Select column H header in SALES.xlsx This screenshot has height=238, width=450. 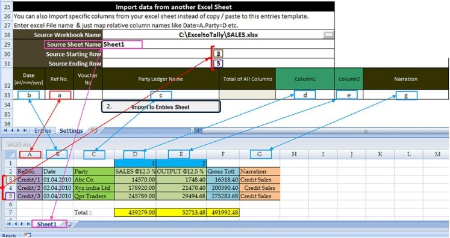[x=294, y=154]
